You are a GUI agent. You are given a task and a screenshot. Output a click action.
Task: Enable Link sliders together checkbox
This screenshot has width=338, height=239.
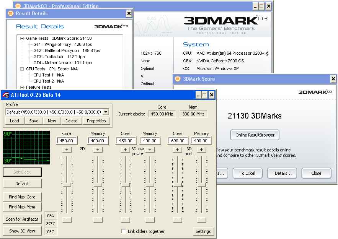point(124,231)
